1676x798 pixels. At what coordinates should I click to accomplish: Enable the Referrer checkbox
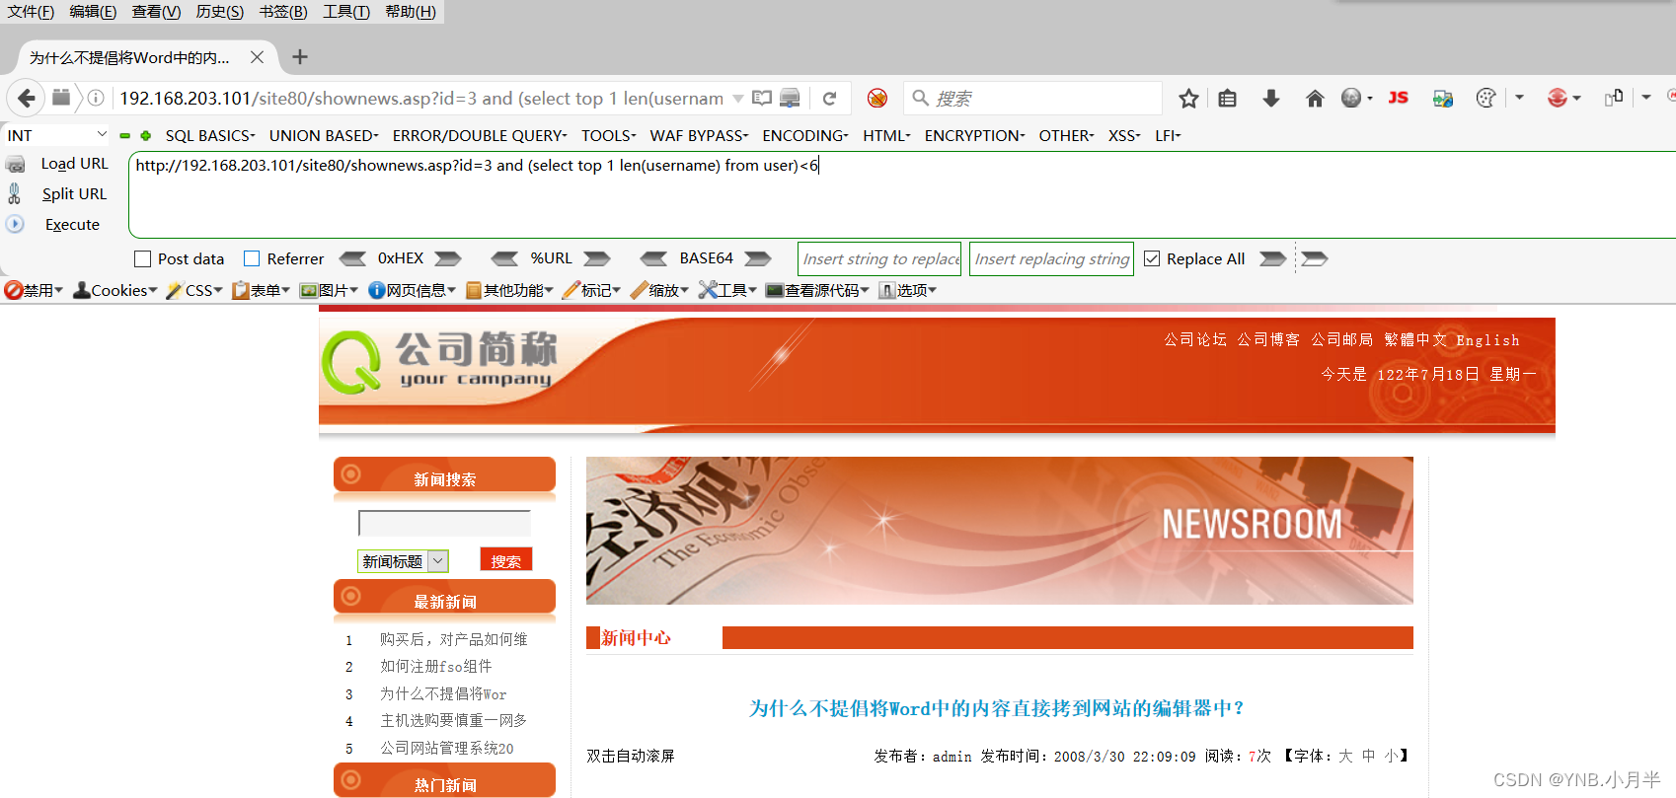coord(252,258)
